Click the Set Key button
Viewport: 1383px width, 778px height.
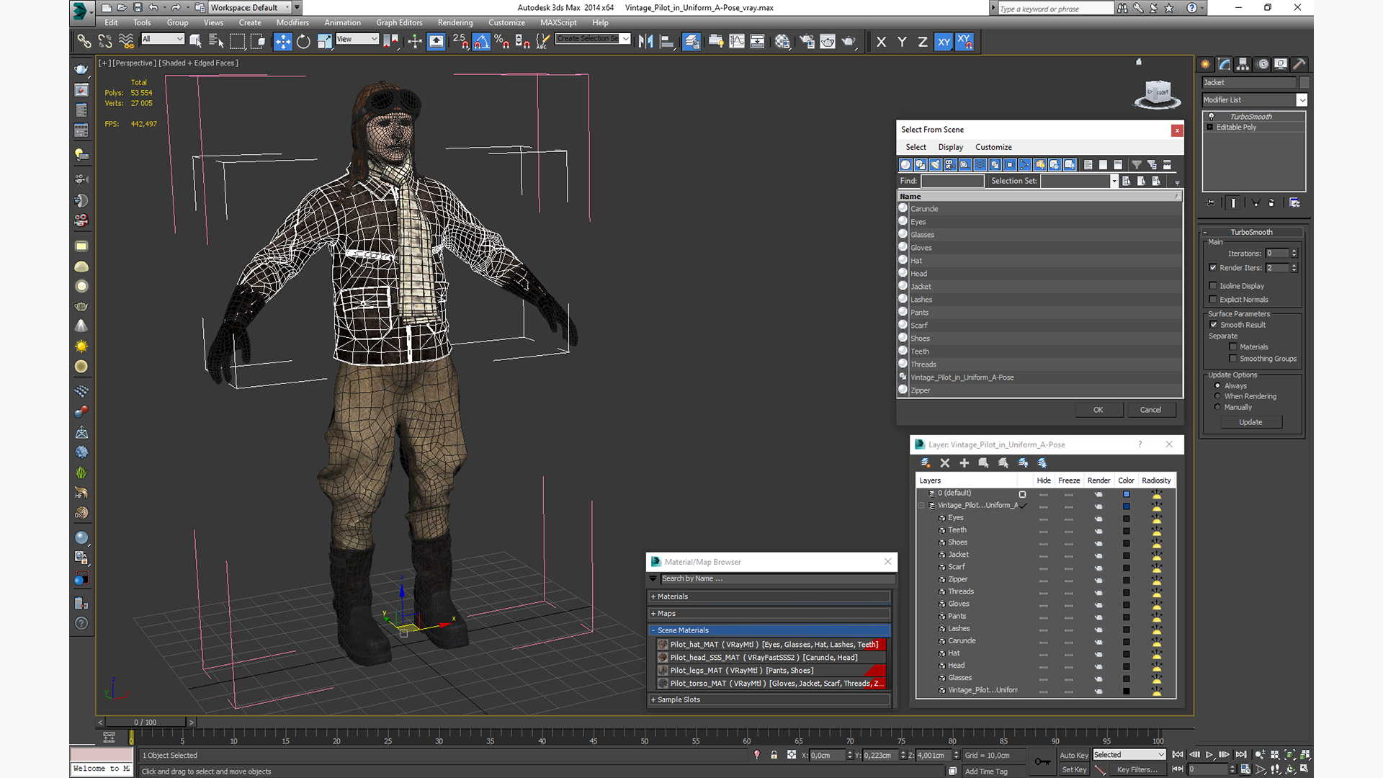pyautogui.click(x=1074, y=770)
